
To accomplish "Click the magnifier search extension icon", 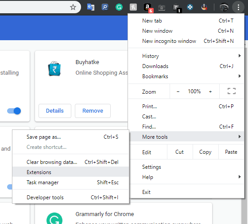I will coord(105,7).
